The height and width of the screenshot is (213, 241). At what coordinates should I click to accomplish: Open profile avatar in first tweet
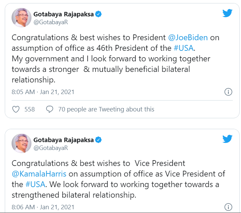click(x=22, y=17)
